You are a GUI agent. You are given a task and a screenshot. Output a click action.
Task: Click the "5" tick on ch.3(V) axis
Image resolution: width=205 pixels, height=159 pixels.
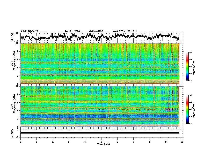click(x=18, y=129)
